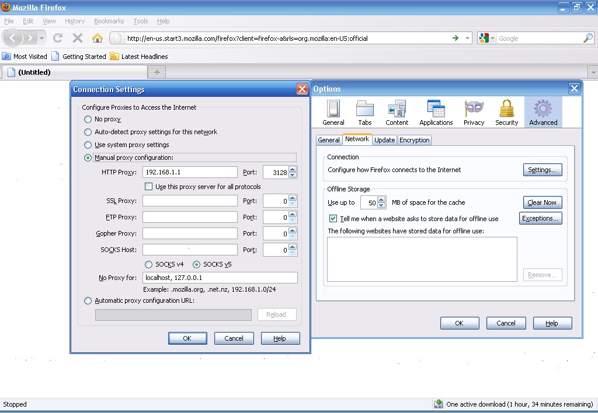Click the HTTP Proxy address field
The height and width of the screenshot is (413, 598).
(190, 172)
